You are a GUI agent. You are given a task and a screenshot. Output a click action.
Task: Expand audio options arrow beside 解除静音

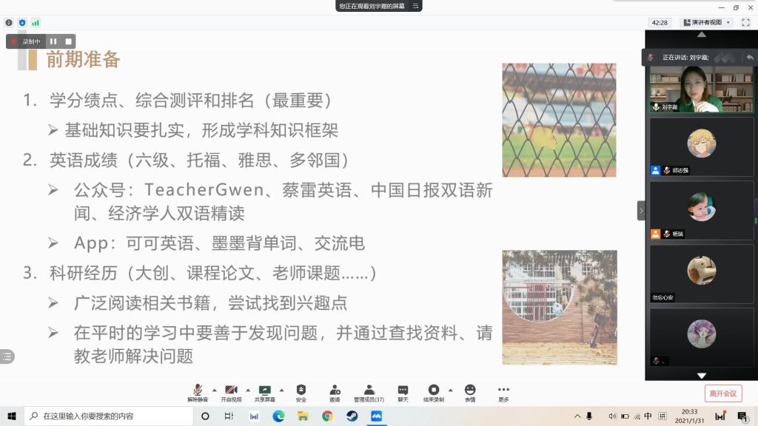pos(215,389)
